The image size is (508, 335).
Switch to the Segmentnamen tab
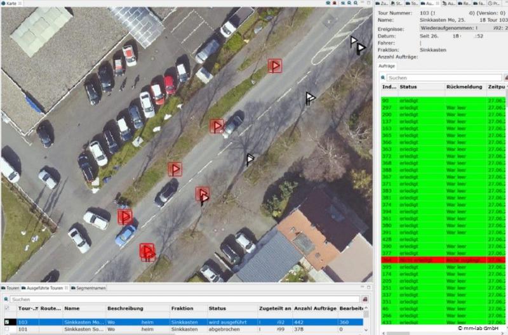pyautogui.click(x=90, y=288)
